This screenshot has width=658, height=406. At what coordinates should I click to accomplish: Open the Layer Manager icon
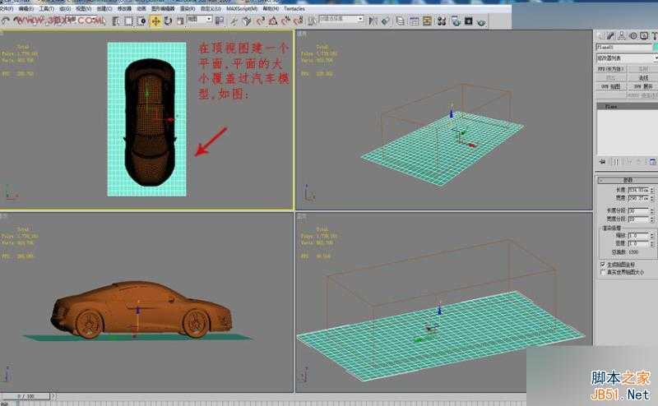pos(400,21)
